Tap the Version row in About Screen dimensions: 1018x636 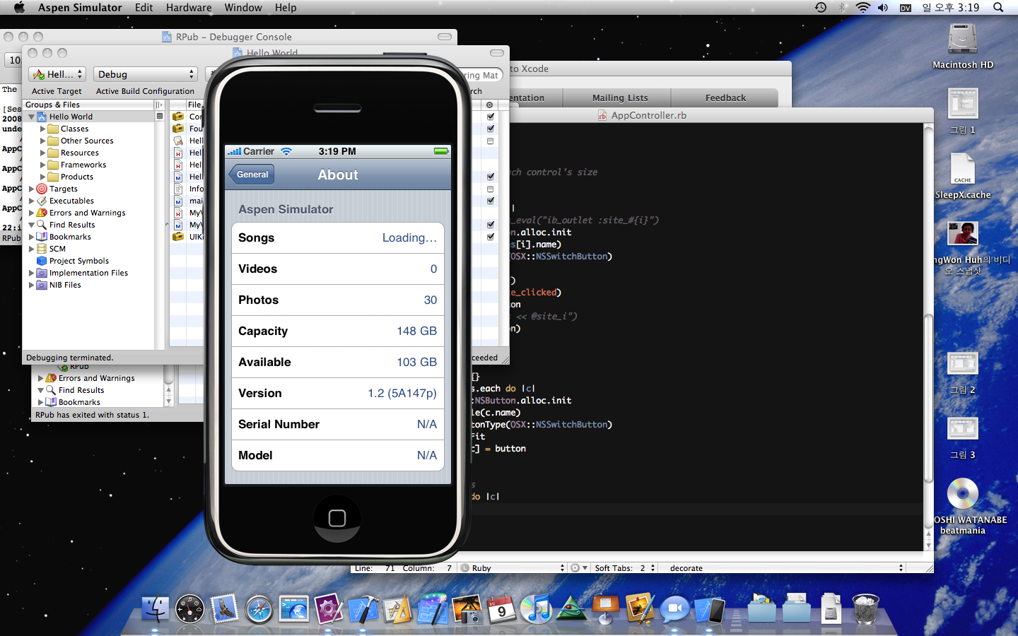pyautogui.click(x=338, y=393)
